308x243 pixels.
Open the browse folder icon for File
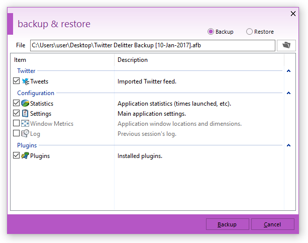286,45
